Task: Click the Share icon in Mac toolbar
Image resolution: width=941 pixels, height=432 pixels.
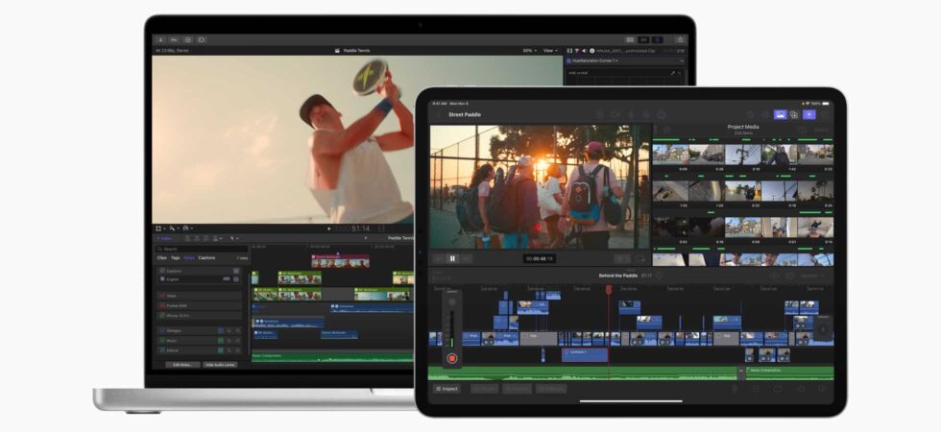Action: tap(679, 39)
